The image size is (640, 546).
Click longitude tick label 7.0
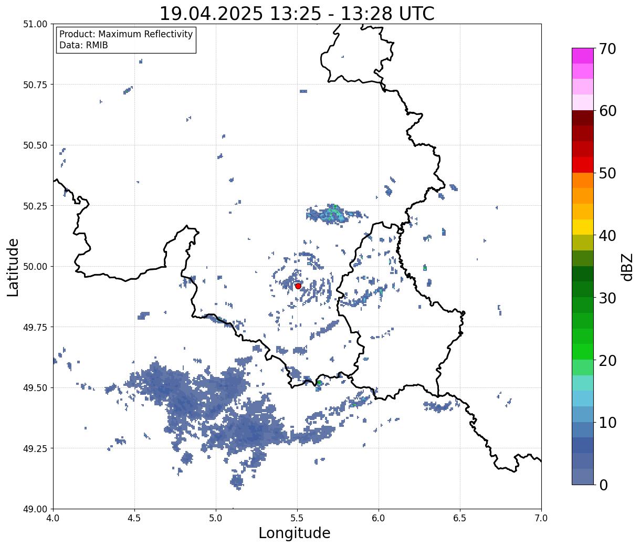click(x=541, y=518)
